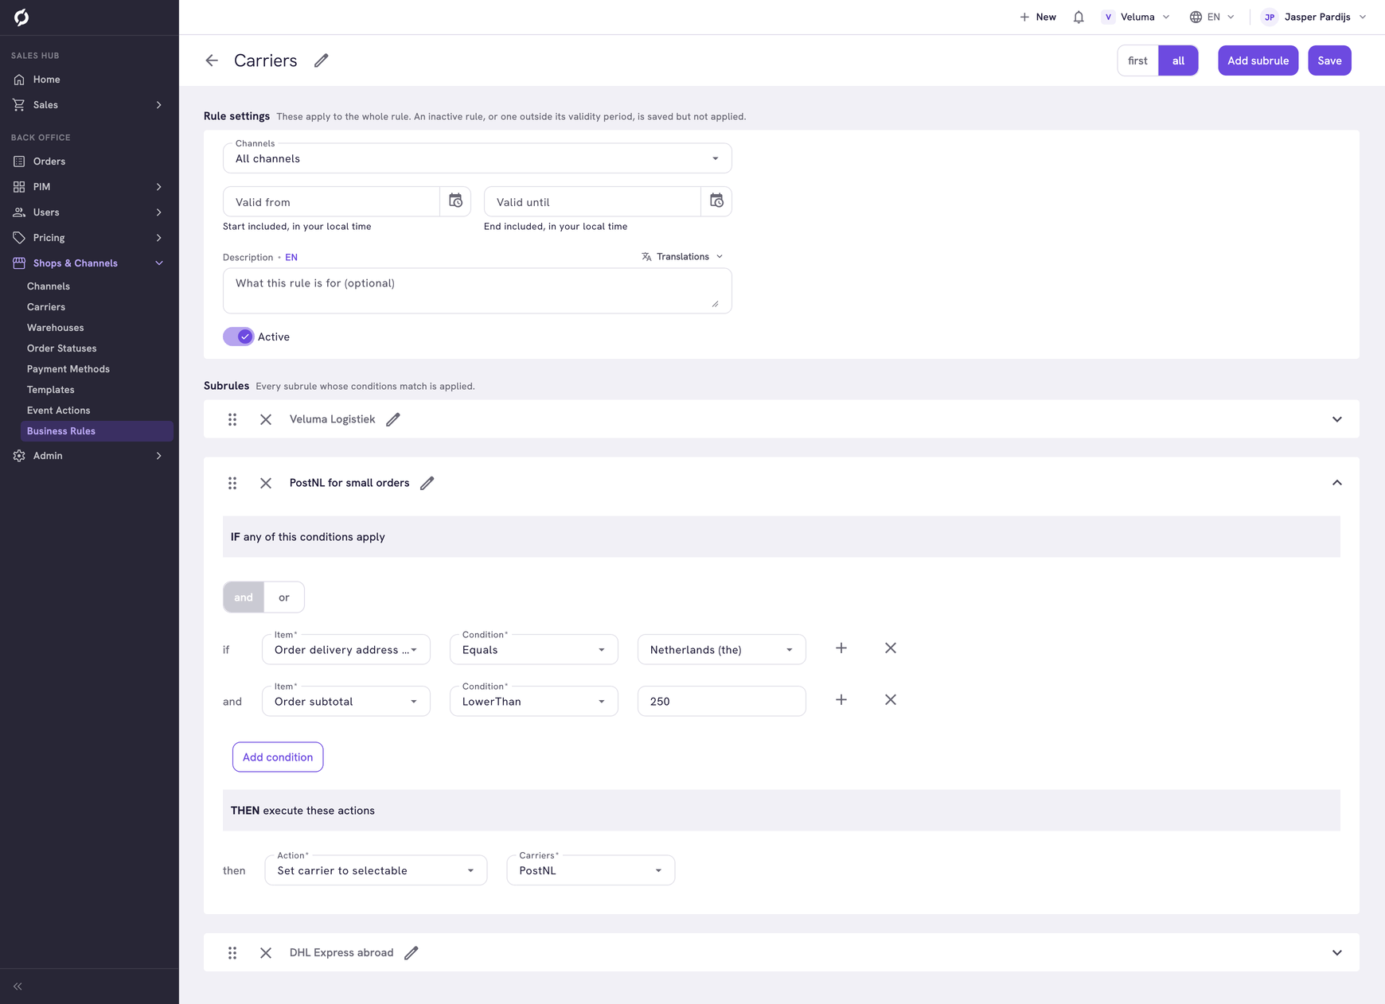This screenshot has width=1385, height=1004.
Task: Open Payment Methods in the sidebar
Action: 68,369
